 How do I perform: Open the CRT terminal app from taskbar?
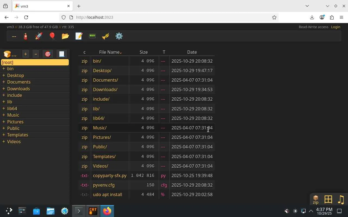93,211
